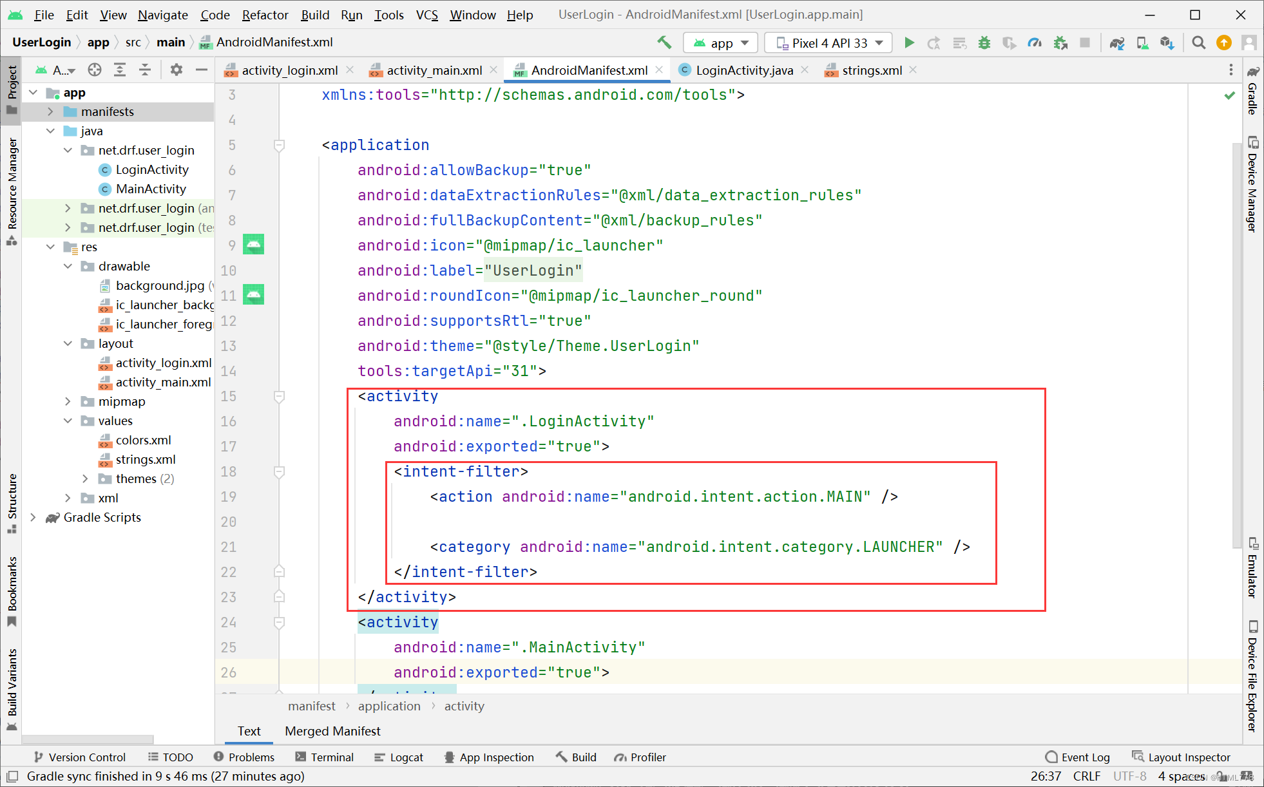Switch to LoginActivity.java tab

744,70
